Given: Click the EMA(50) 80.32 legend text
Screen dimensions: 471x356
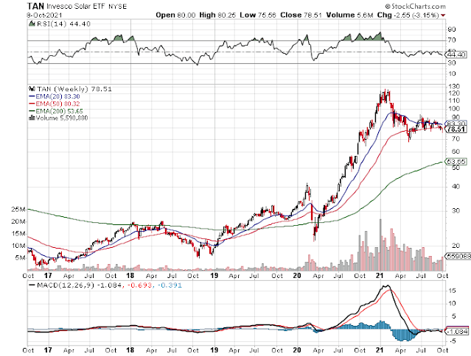Looking at the screenshot, I should click(x=57, y=104).
